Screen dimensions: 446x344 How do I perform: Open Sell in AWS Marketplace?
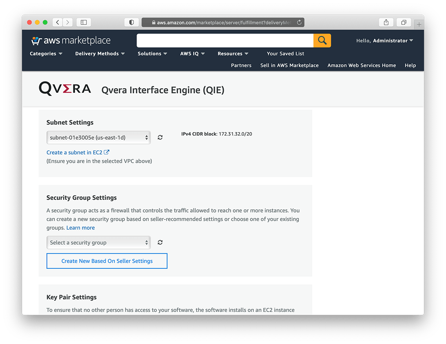tap(289, 65)
